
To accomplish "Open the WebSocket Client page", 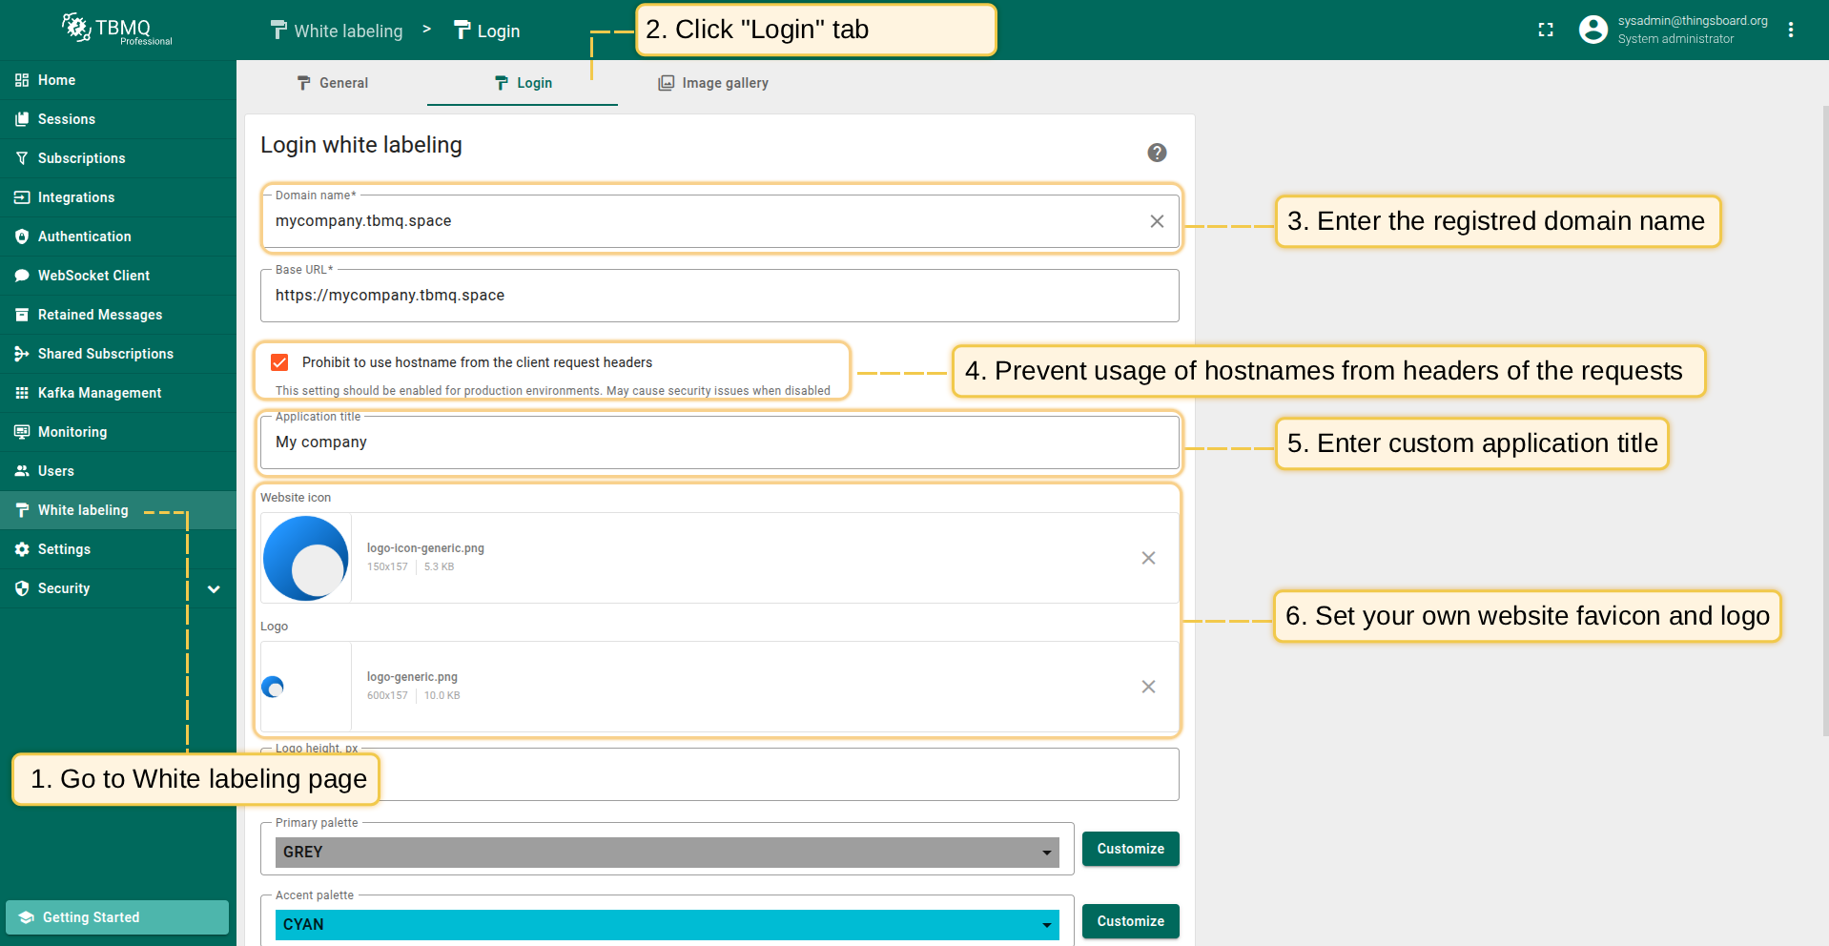I will (93, 276).
